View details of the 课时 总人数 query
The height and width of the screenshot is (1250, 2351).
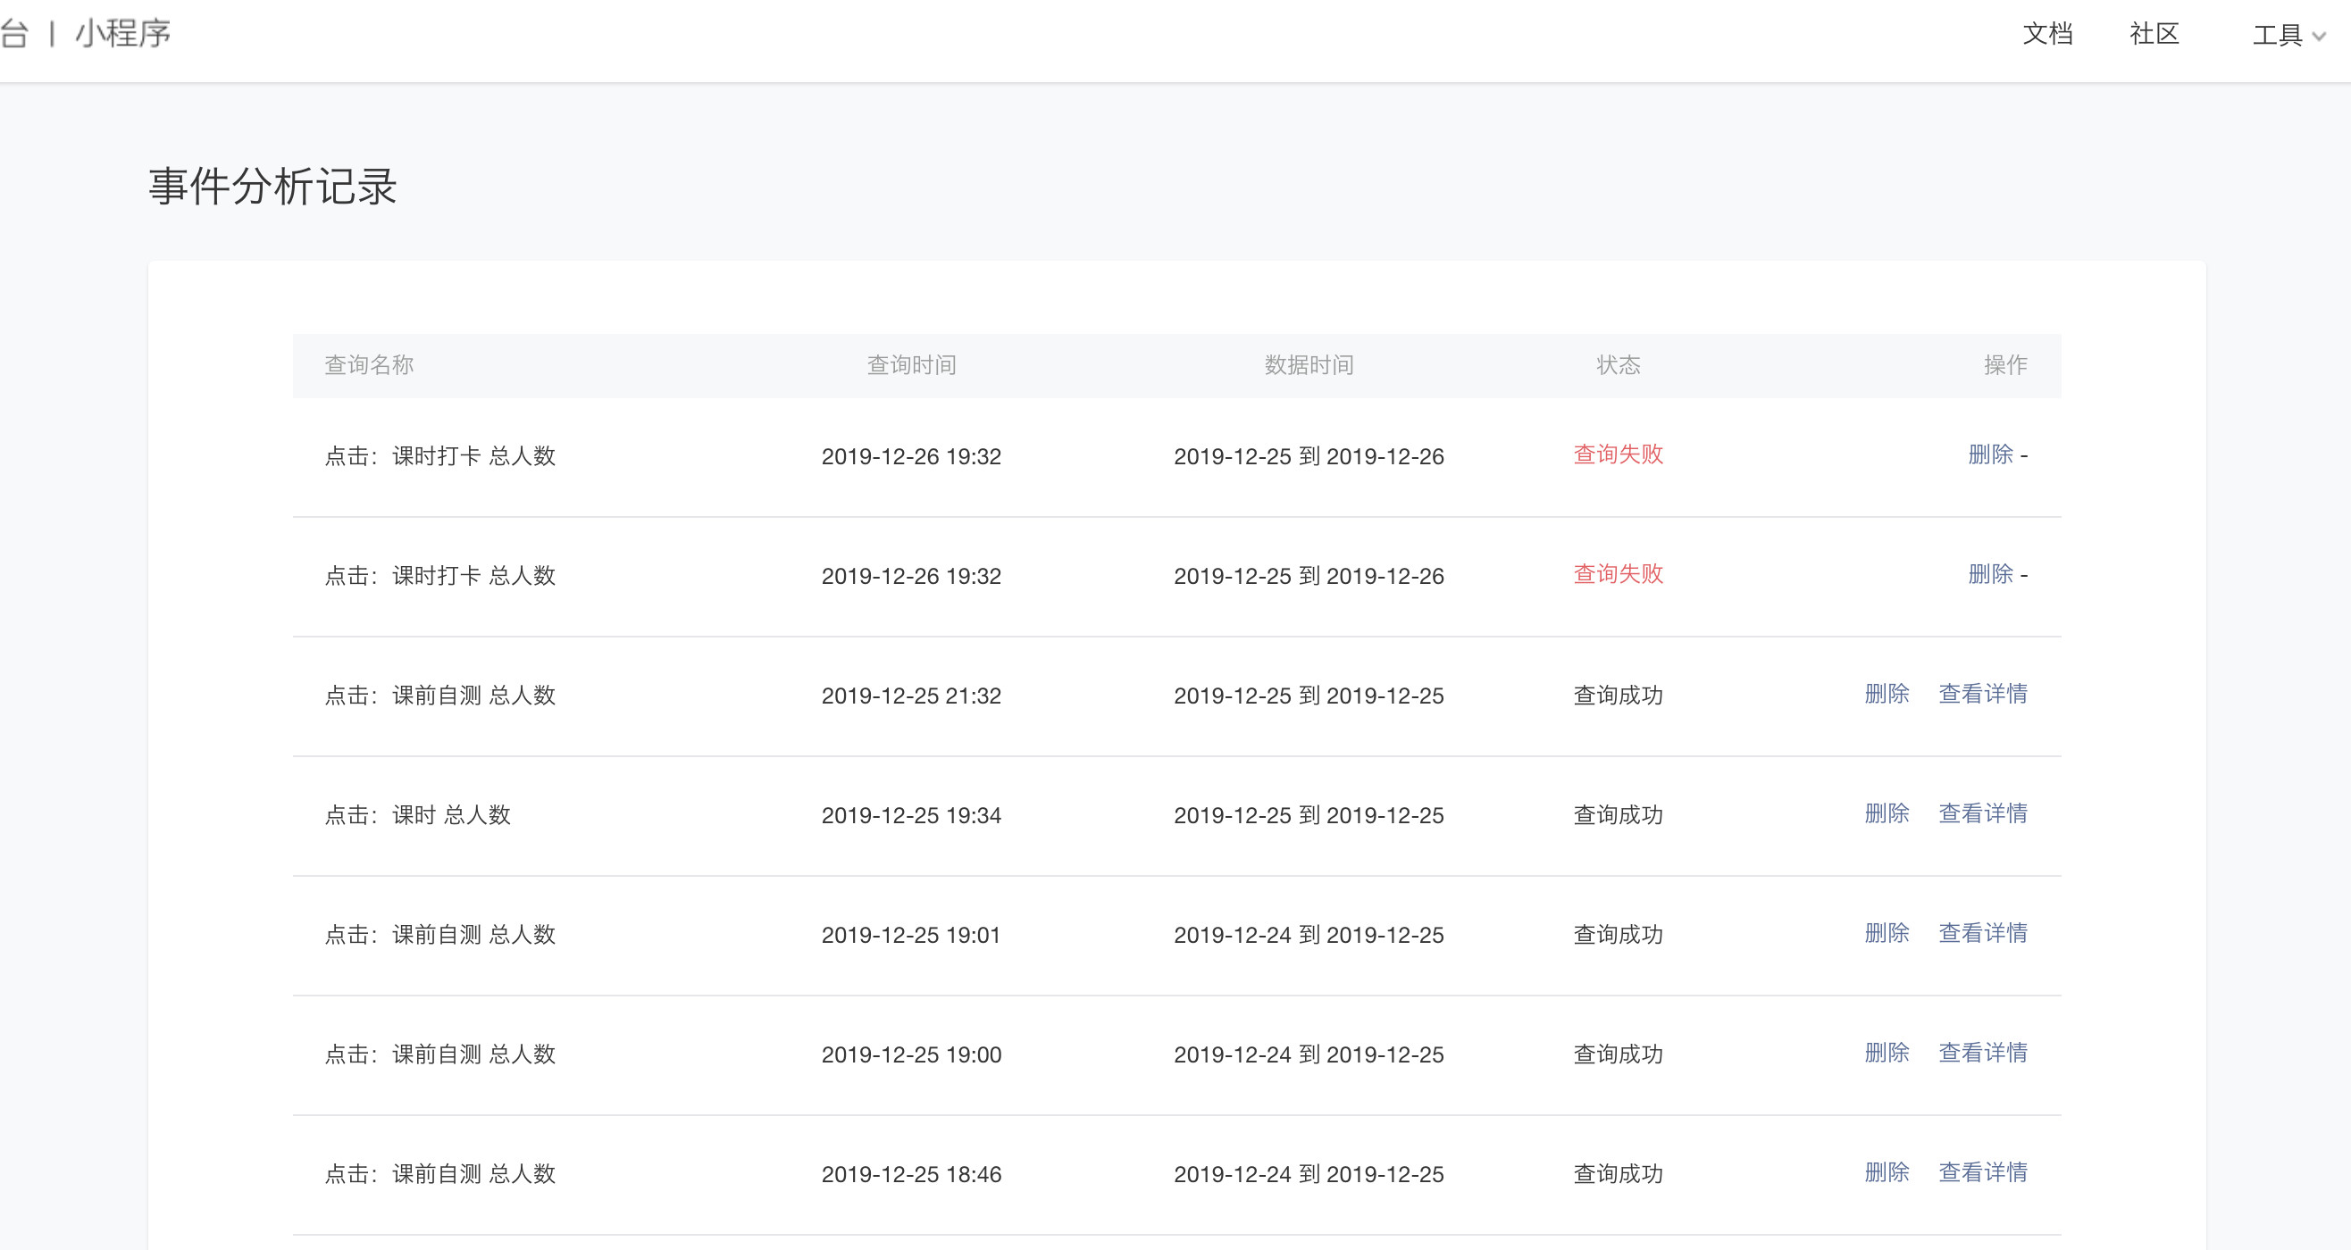1982,813
